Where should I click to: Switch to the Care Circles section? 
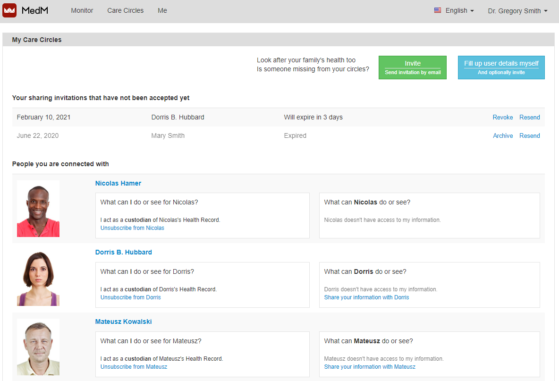coord(125,10)
